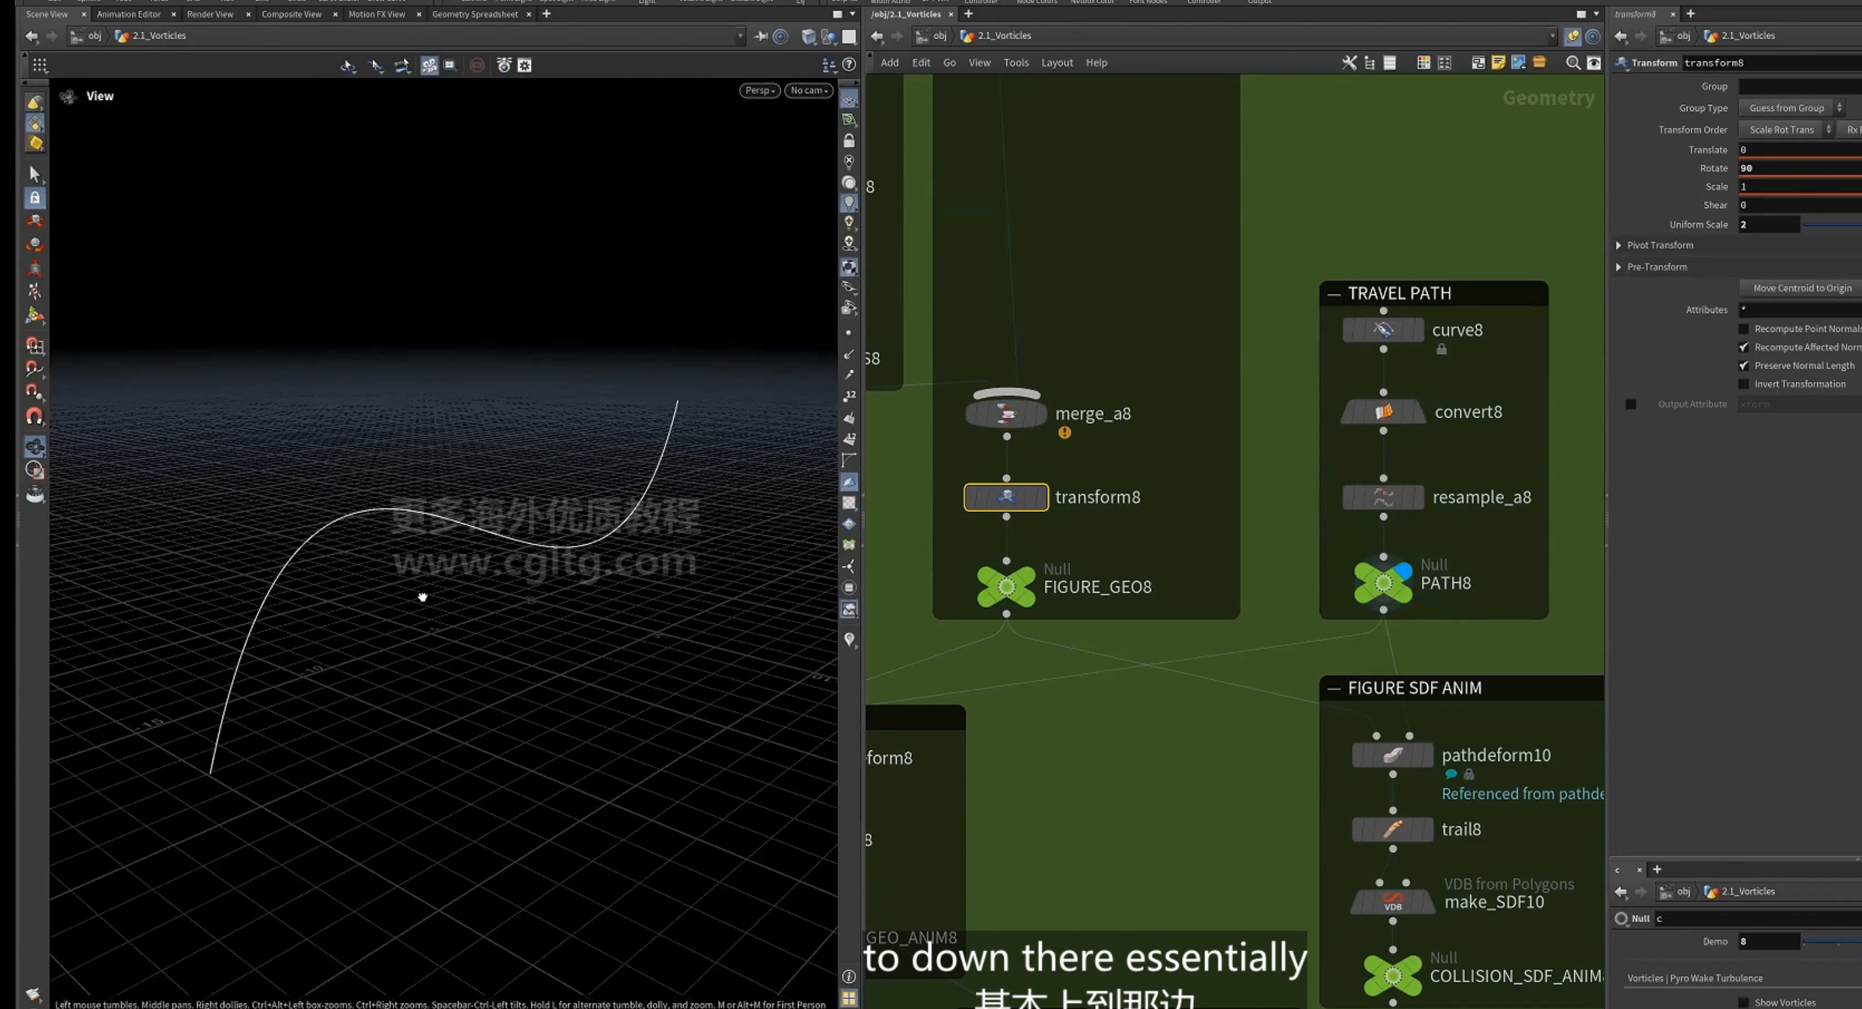Image resolution: width=1862 pixels, height=1009 pixels.
Task: Click the FIGURE_GEO8 null node icon
Action: tap(1006, 587)
